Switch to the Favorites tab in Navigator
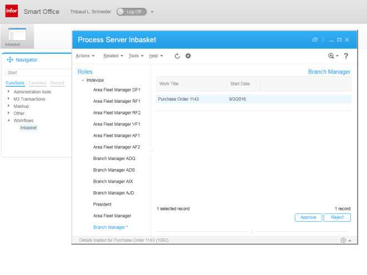Screen dimensions: 367x275 (x=37, y=83)
